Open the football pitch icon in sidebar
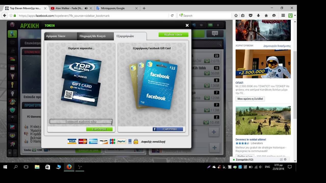The image size is (326, 183). click(x=12, y=135)
